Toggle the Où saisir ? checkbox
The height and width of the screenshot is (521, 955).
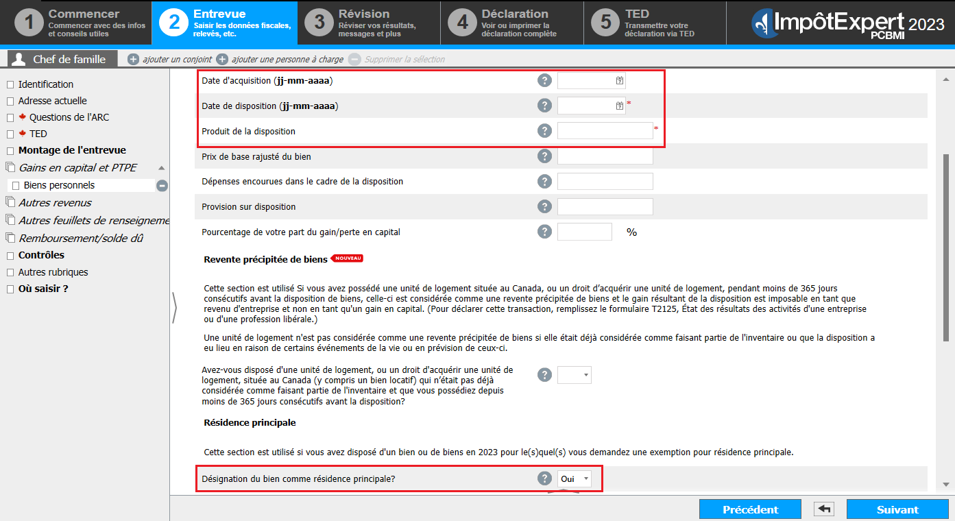(x=10, y=289)
